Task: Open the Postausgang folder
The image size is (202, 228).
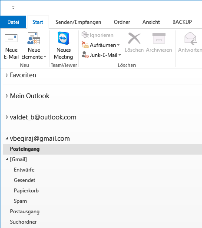Action: click(x=25, y=212)
